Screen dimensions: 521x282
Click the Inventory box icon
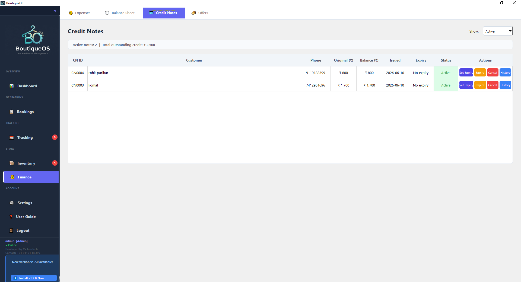point(12,163)
